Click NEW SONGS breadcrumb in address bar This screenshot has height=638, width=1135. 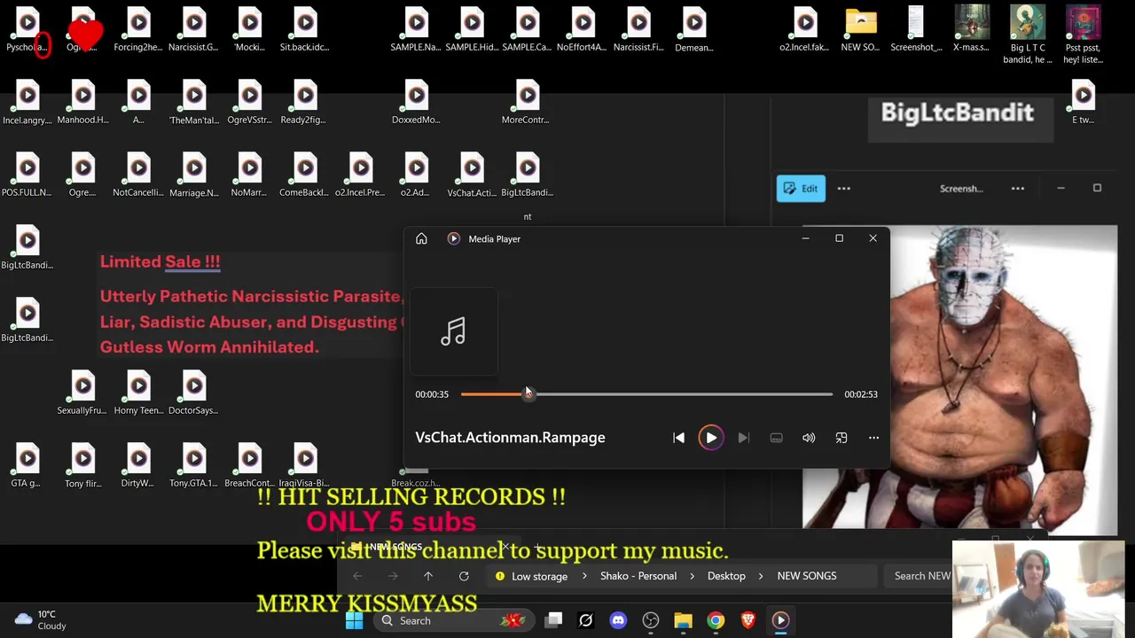(807, 576)
